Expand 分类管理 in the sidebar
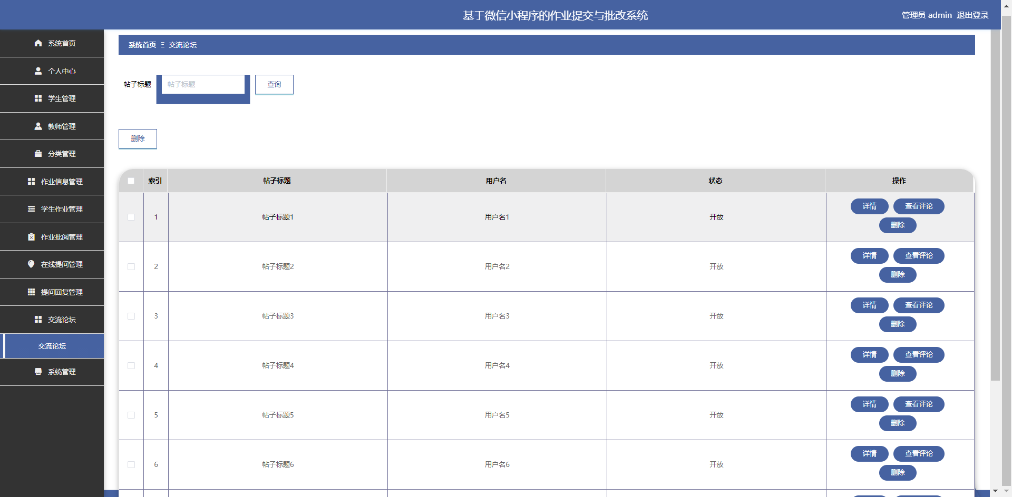 click(x=52, y=154)
